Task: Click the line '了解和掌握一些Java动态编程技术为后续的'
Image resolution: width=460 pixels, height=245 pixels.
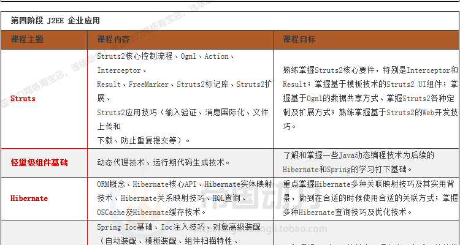Action: [359, 156]
